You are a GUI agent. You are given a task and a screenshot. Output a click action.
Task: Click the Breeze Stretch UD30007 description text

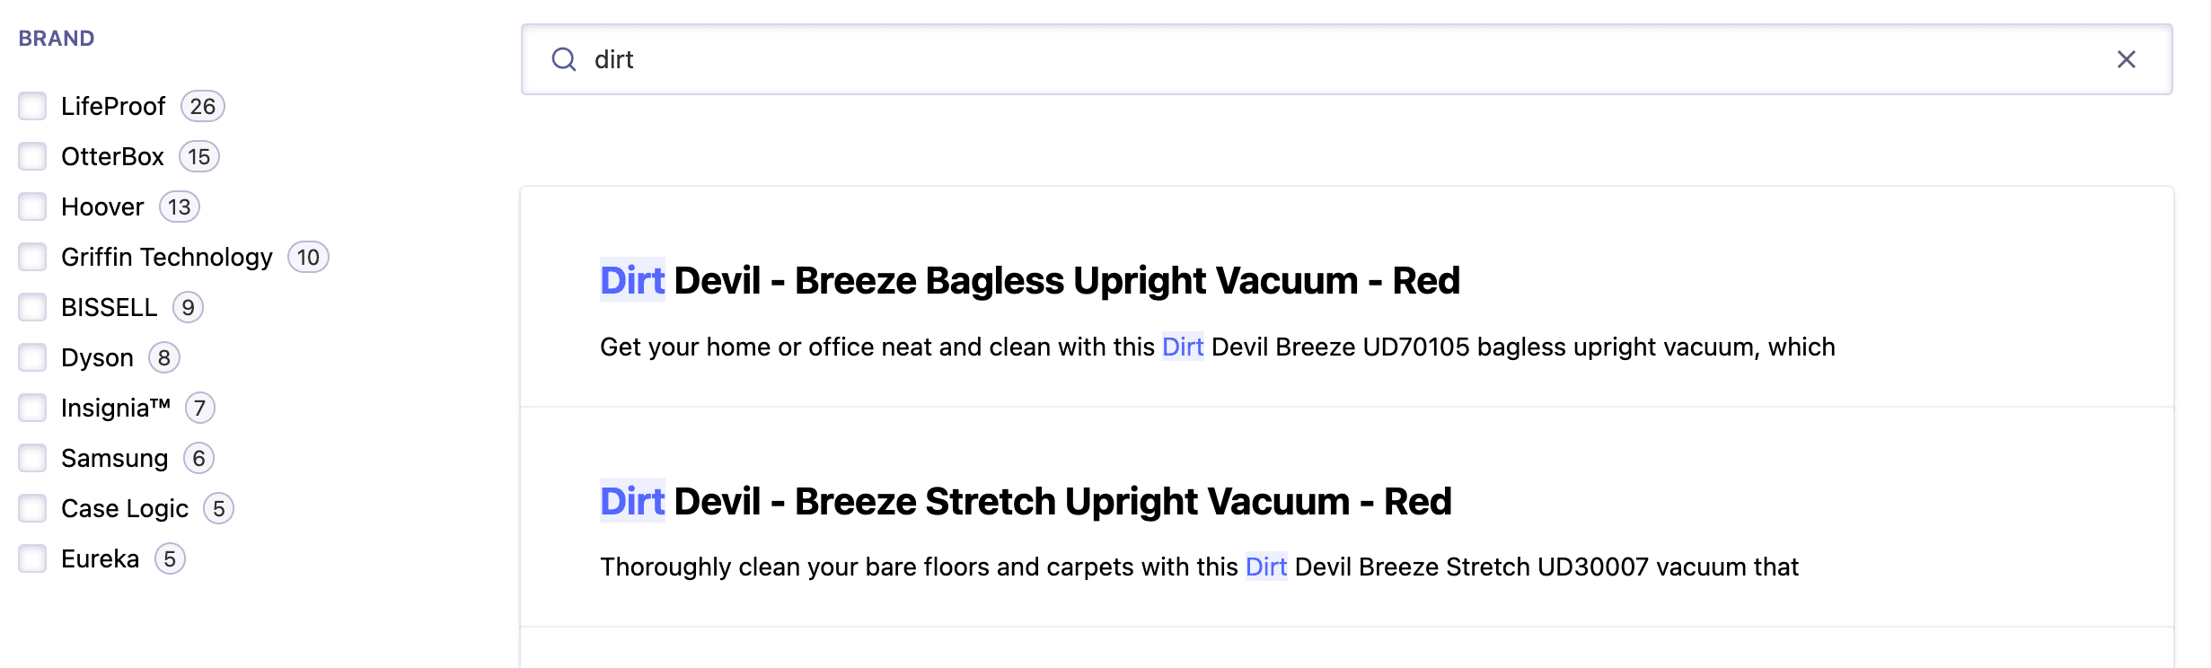point(1199,567)
